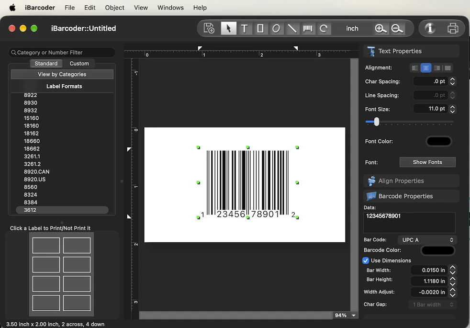Select the Line tool

point(292,28)
